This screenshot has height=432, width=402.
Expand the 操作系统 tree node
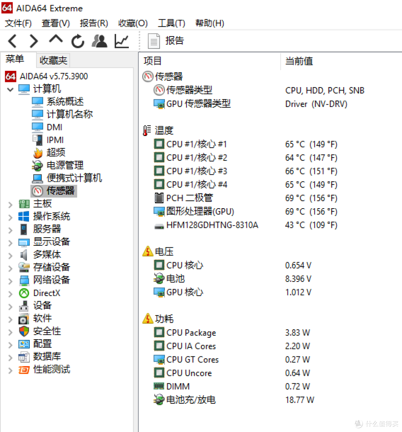10,217
